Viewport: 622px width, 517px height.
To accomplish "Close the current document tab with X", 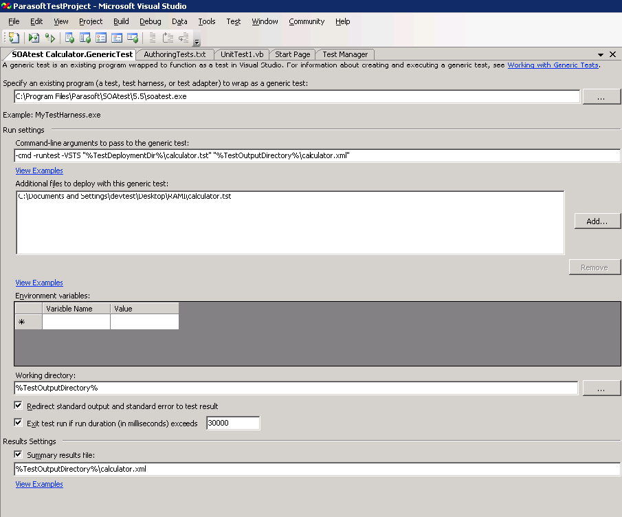I will coord(613,54).
